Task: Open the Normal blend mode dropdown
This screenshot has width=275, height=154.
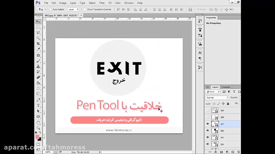Action: point(217,98)
